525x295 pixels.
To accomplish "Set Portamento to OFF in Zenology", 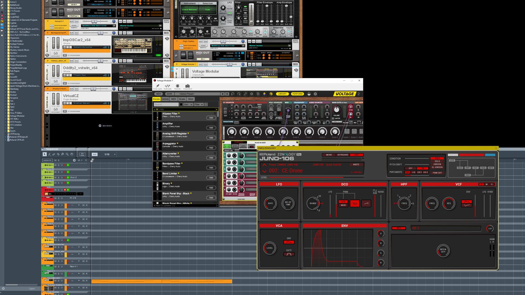I will [x=411, y=168].
